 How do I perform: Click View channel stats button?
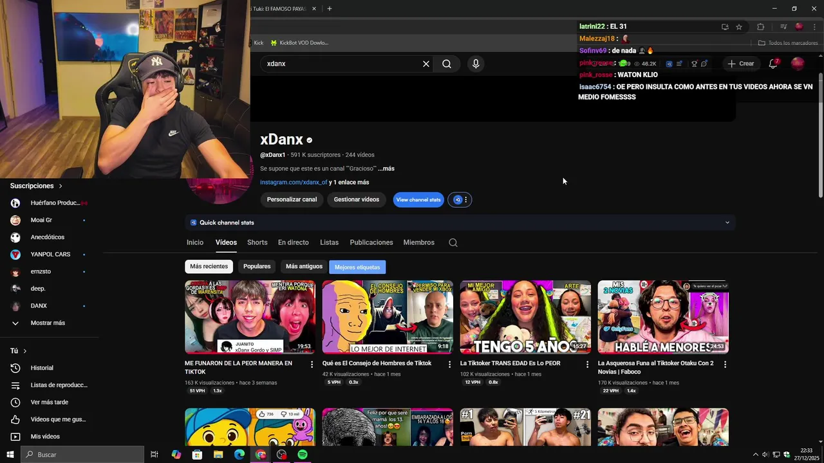point(418,200)
